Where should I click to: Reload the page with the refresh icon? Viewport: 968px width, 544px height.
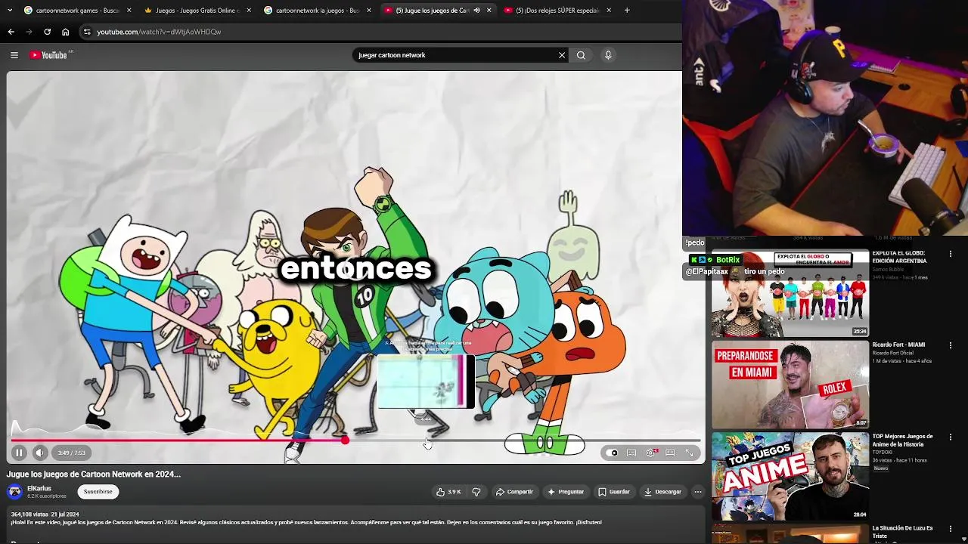(x=47, y=32)
